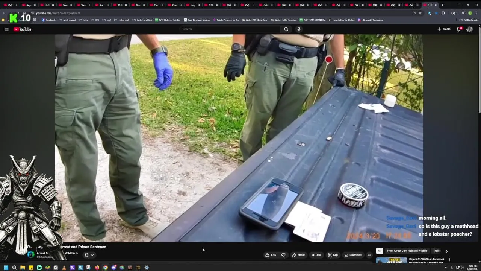
Task: Open the Arrest Cam channel avatar
Action: click(31, 255)
